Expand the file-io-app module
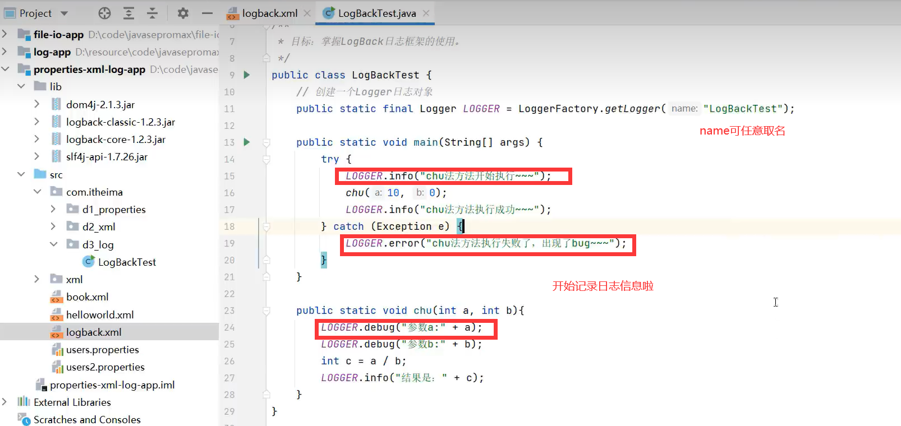Image resolution: width=901 pixels, height=426 pixels. tap(4, 34)
